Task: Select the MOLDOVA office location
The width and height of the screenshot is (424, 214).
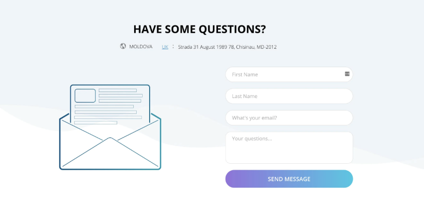Action: (x=141, y=47)
